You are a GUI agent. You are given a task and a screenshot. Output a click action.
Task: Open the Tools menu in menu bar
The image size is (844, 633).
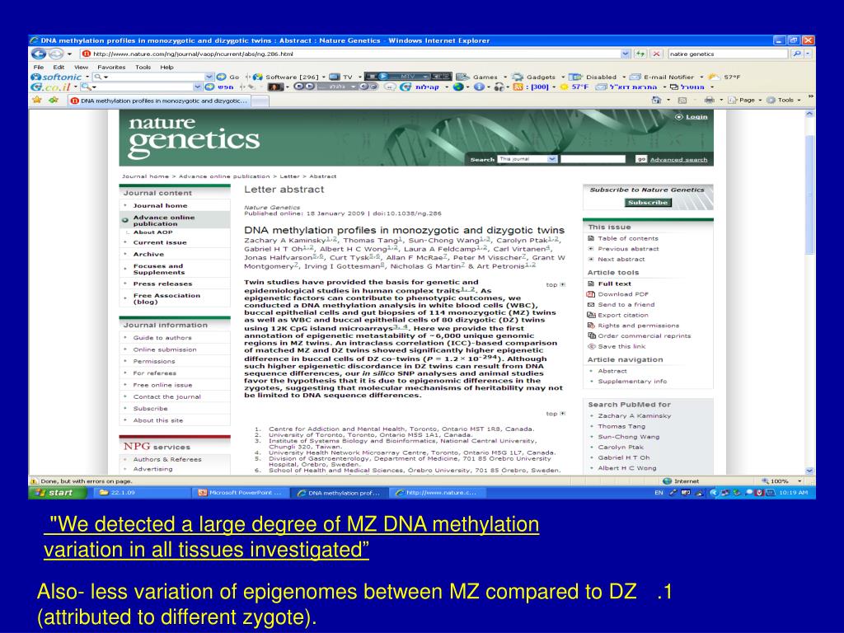click(x=143, y=68)
